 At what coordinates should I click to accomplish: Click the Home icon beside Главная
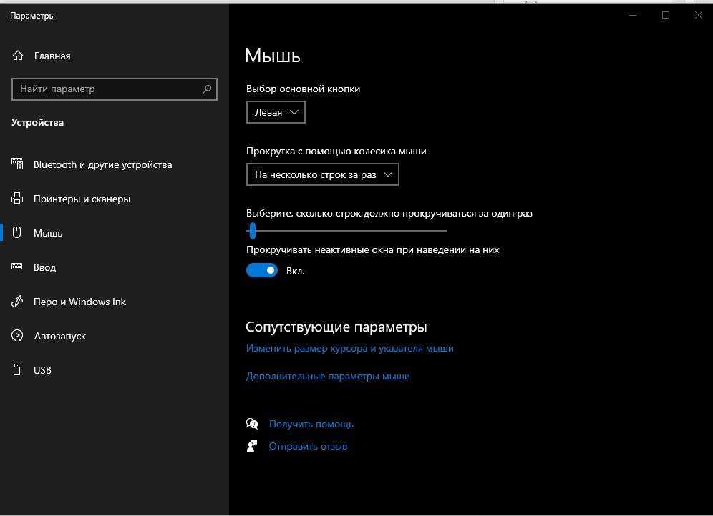click(x=18, y=56)
